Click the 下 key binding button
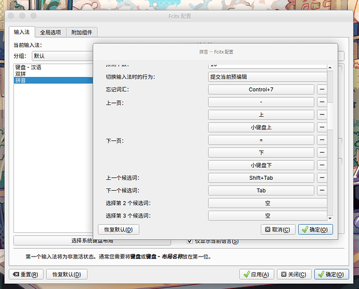359x289 pixels. 261,153
